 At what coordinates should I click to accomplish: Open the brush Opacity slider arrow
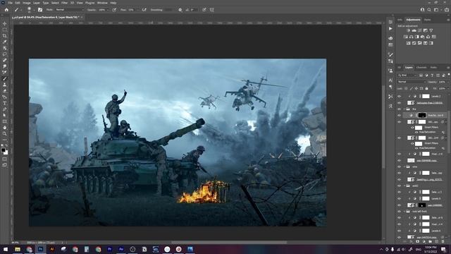tap(108, 10)
